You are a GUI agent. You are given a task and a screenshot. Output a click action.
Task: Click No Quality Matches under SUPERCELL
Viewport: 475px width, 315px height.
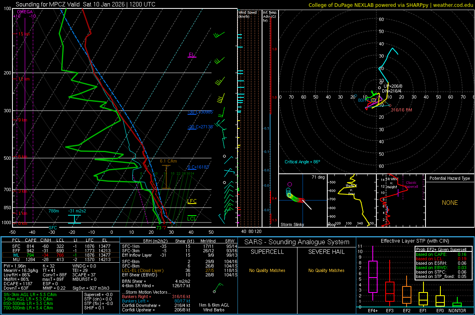point(267,270)
